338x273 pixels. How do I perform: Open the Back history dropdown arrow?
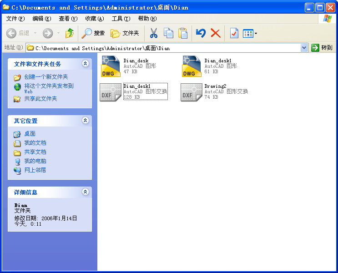point(35,33)
